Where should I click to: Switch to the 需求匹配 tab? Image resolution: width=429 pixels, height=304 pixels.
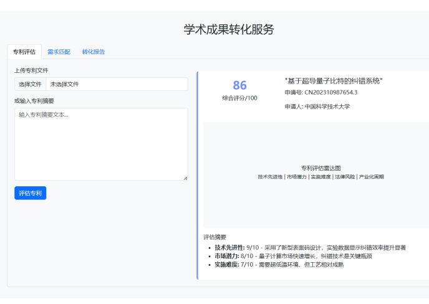tap(59, 52)
